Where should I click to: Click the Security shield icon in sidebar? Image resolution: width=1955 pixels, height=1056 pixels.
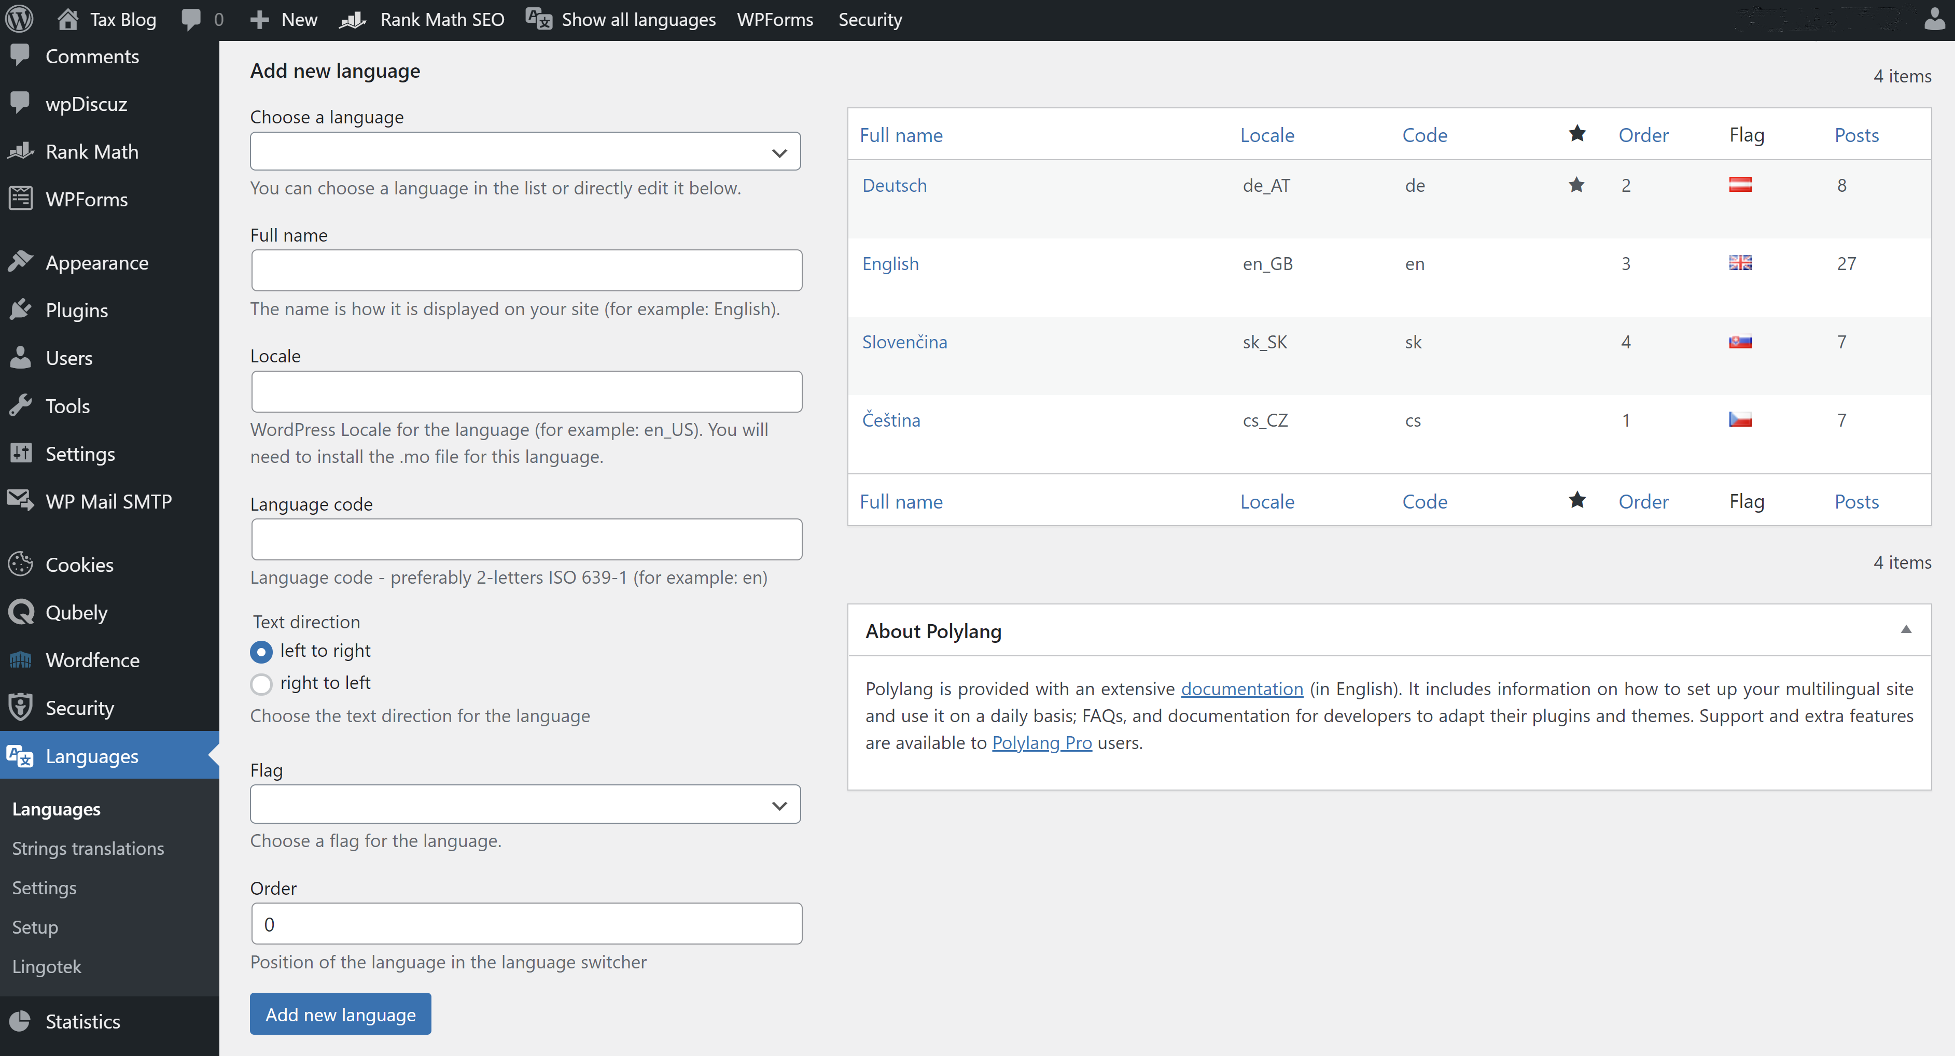point(21,706)
